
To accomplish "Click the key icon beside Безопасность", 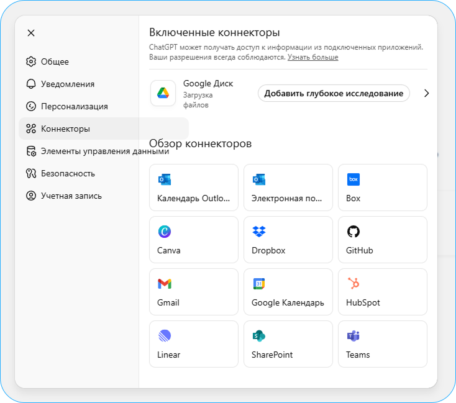I will pyautogui.click(x=31, y=174).
